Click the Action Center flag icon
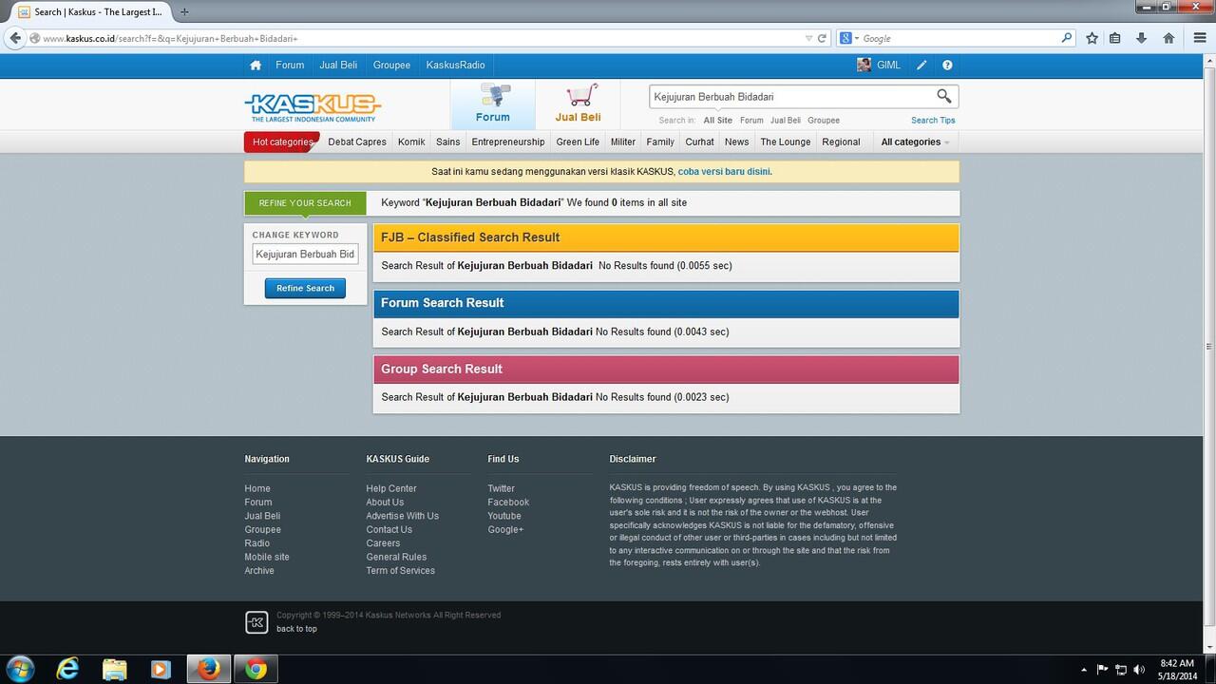 tap(1103, 670)
